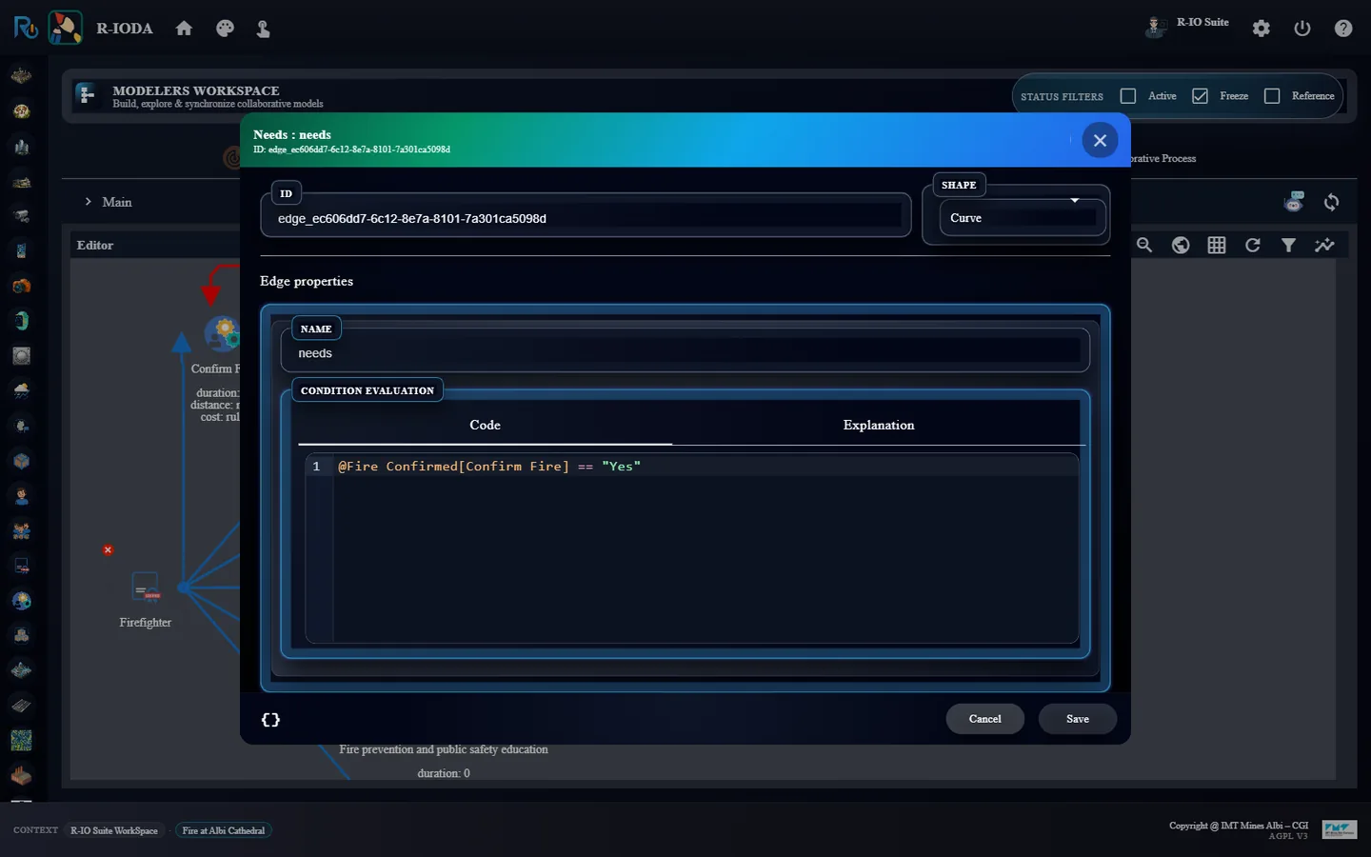Select the security camera icon in sidebar
The height and width of the screenshot is (857, 1371).
[21, 216]
